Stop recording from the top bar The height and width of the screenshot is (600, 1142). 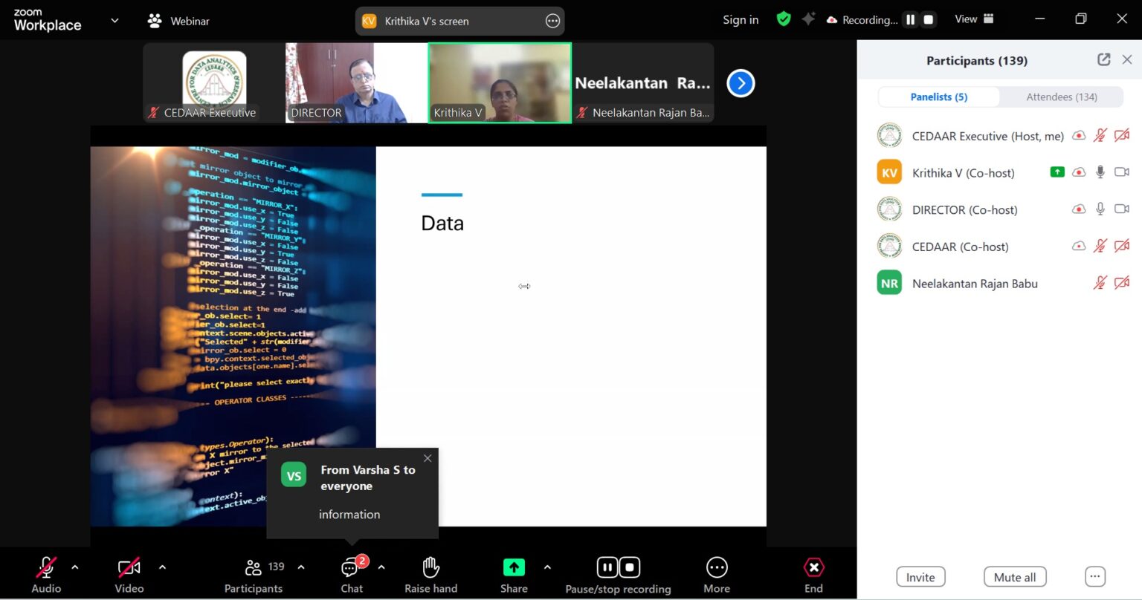(x=928, y=20)
